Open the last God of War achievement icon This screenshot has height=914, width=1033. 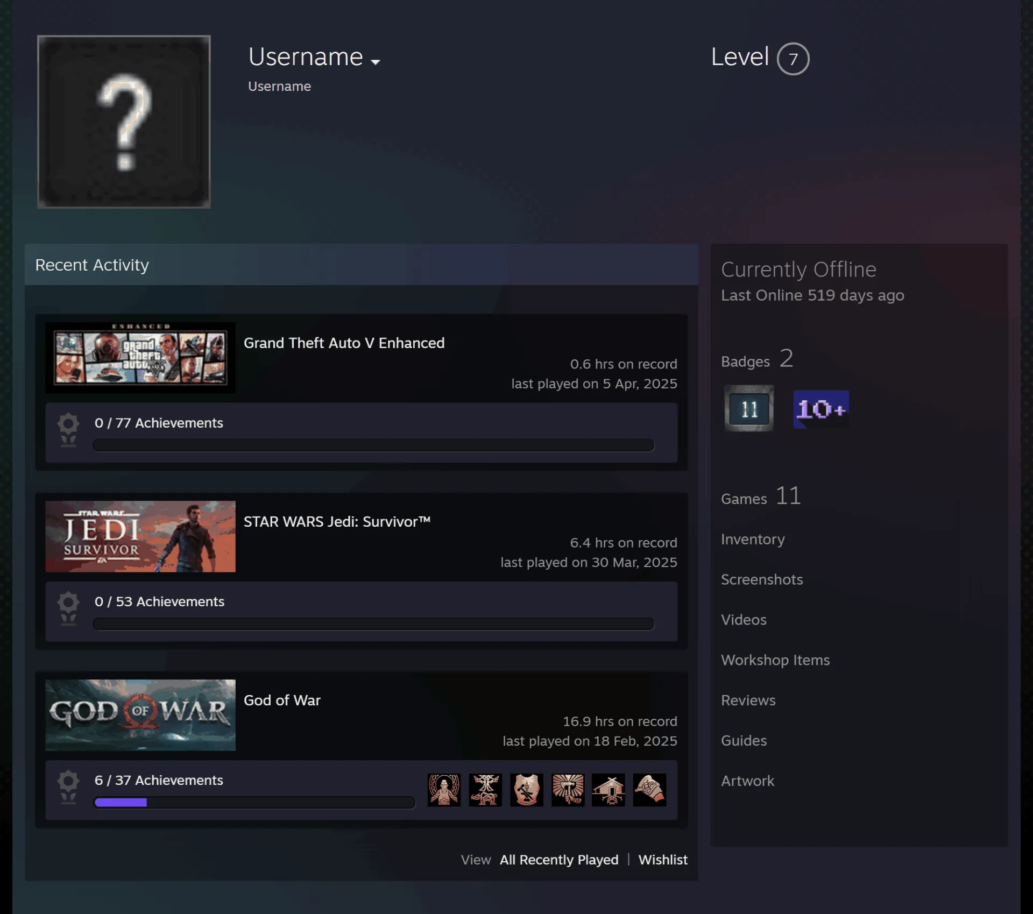tap(649, 790)
